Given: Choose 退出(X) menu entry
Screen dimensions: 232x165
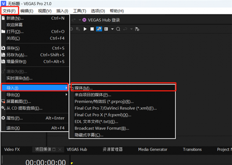Looking at the screenshot, I should [35, 128].
